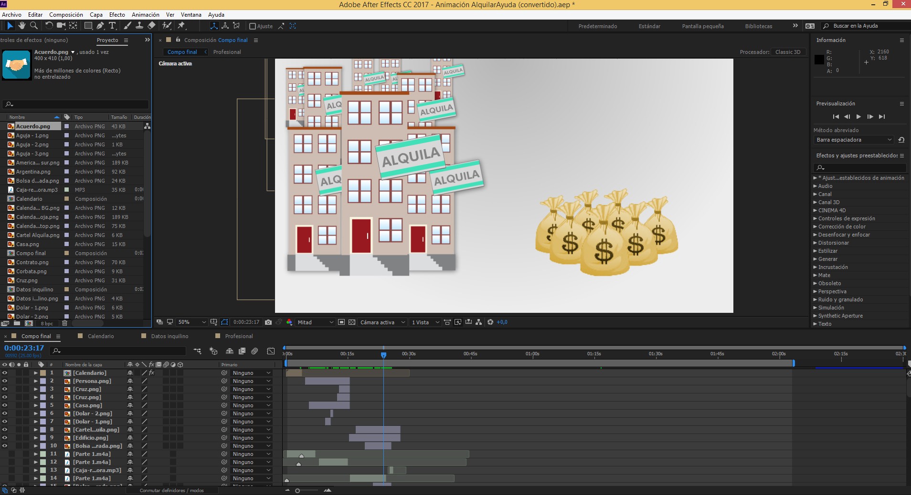This screenshot has width=911, height=495.
Task: Select the Selection arrow tool
Action: tap(10, 26)
